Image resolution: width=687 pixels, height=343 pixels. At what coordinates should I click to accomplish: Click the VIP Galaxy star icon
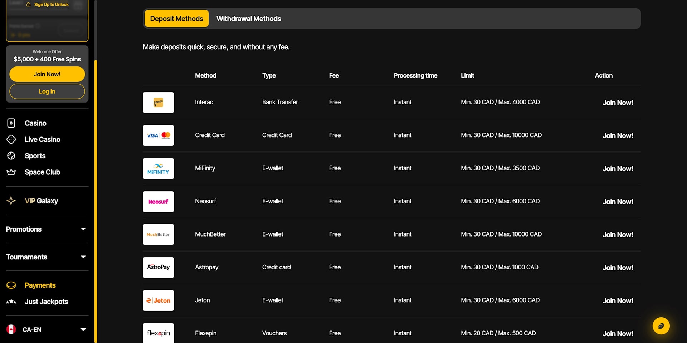[x=11, y=201]
